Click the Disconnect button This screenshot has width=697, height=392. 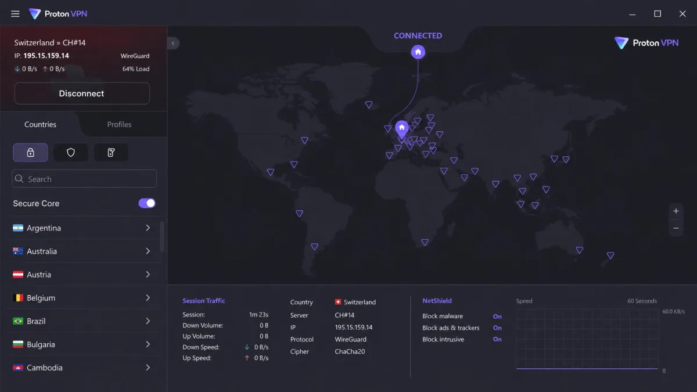[82, 93]
